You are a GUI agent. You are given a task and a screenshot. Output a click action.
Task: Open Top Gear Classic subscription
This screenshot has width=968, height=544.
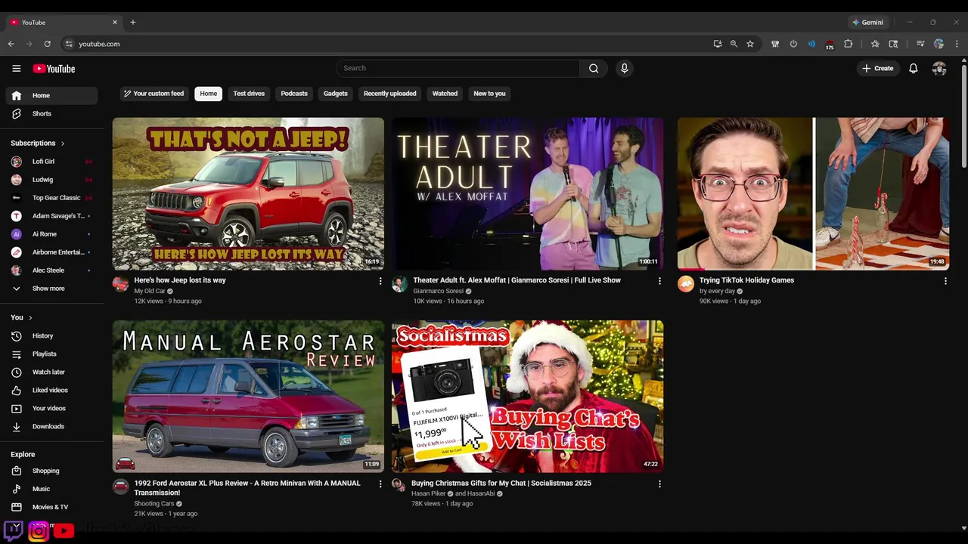point(51,198)
